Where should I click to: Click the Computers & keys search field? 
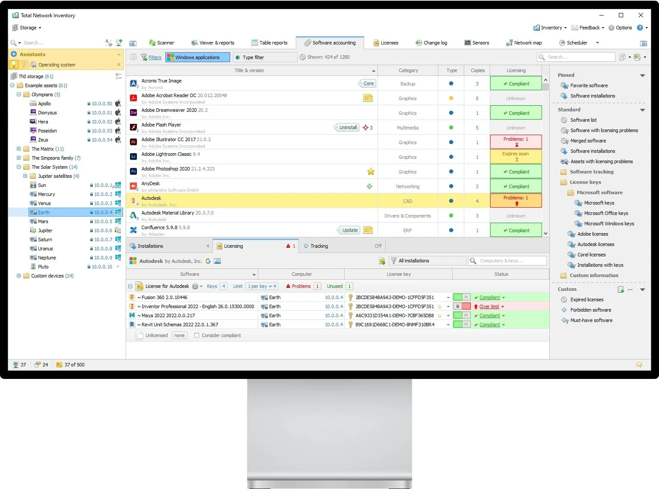click(507, 261)
